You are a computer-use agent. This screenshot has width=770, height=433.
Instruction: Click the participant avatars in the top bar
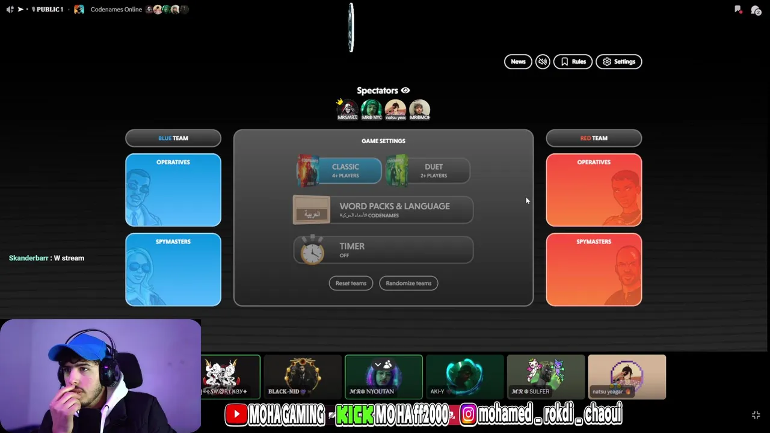pyautogui.click(x=167, y=9)
